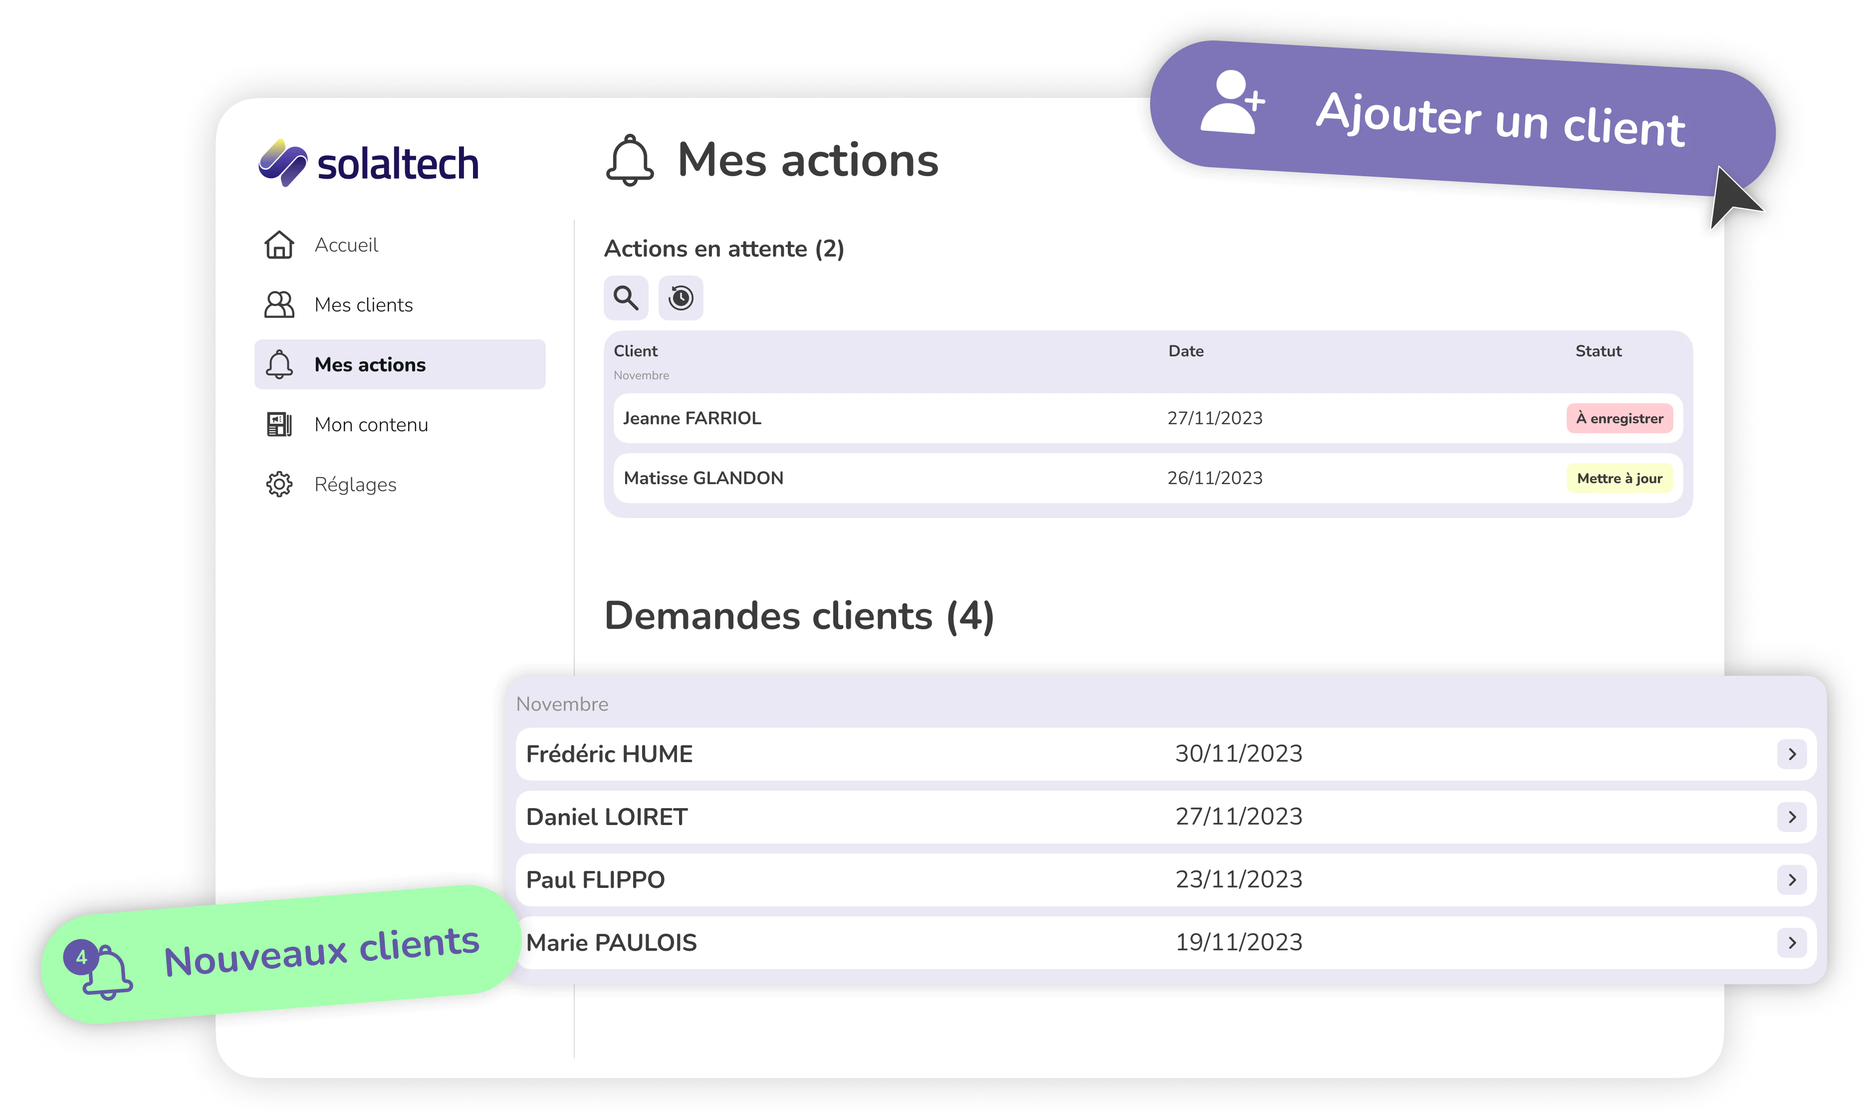
Task: Click the Nouveaux clients green label
Action: pos(322,951)
